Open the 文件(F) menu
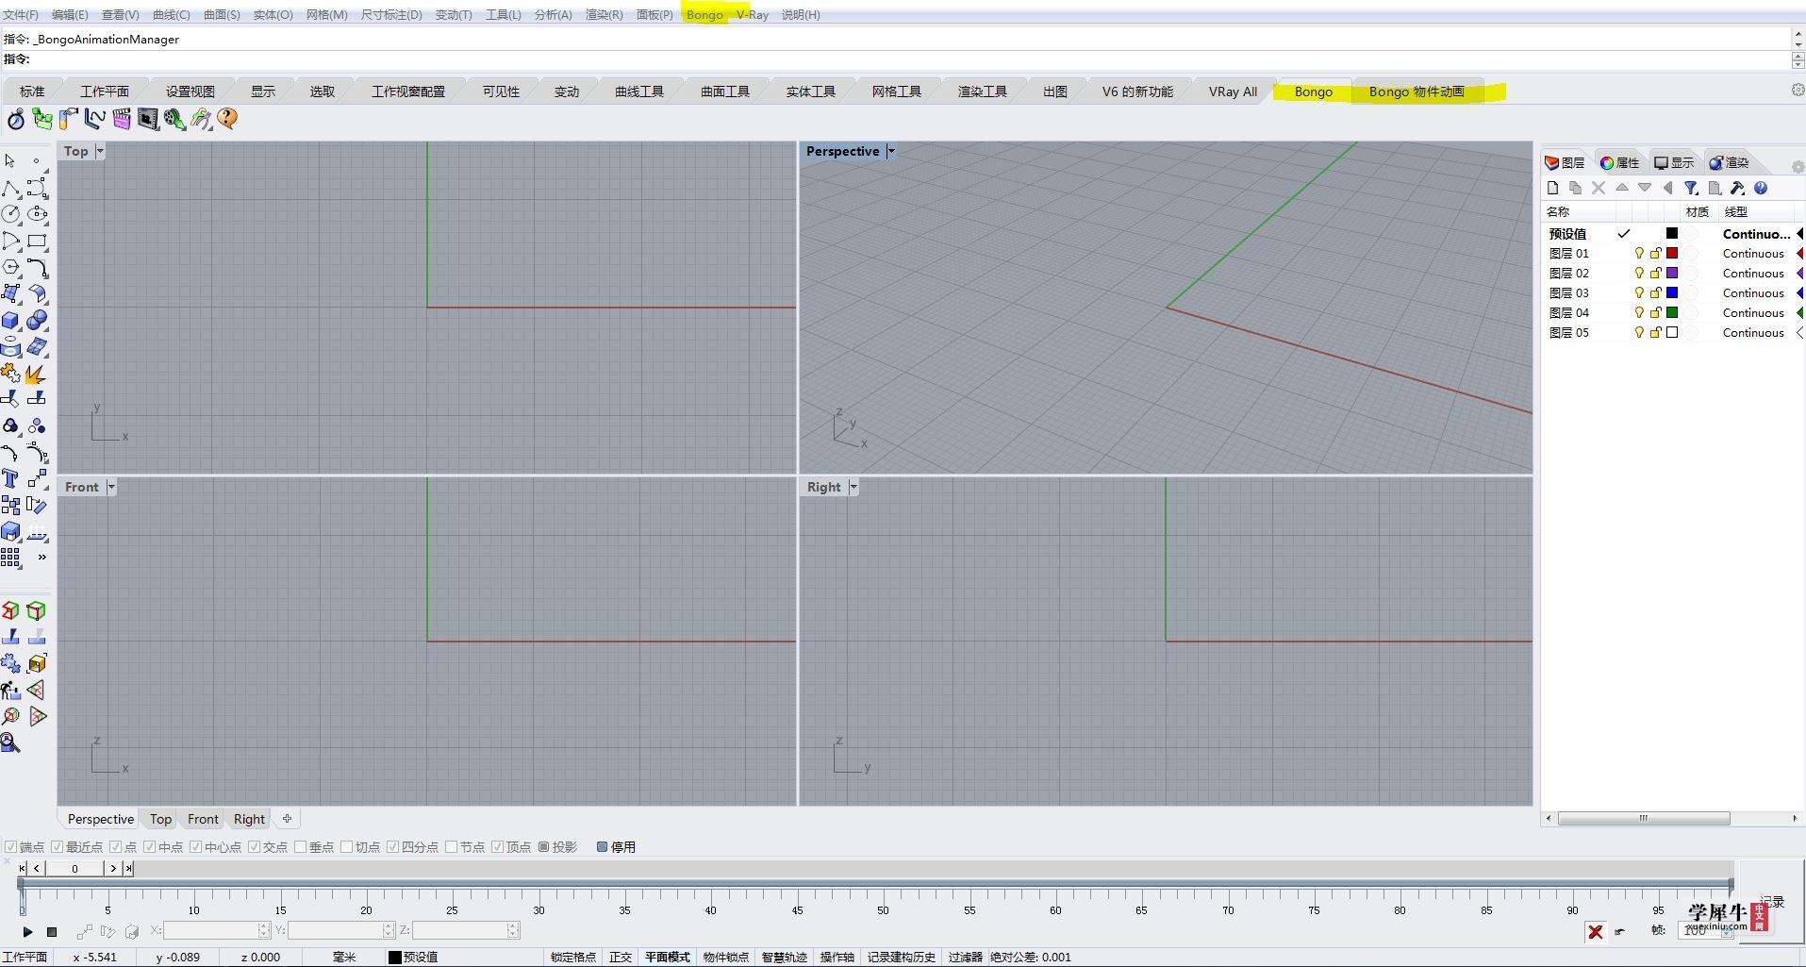The width and height of the screenshot is (1806, 967). (x=21, y=15)
